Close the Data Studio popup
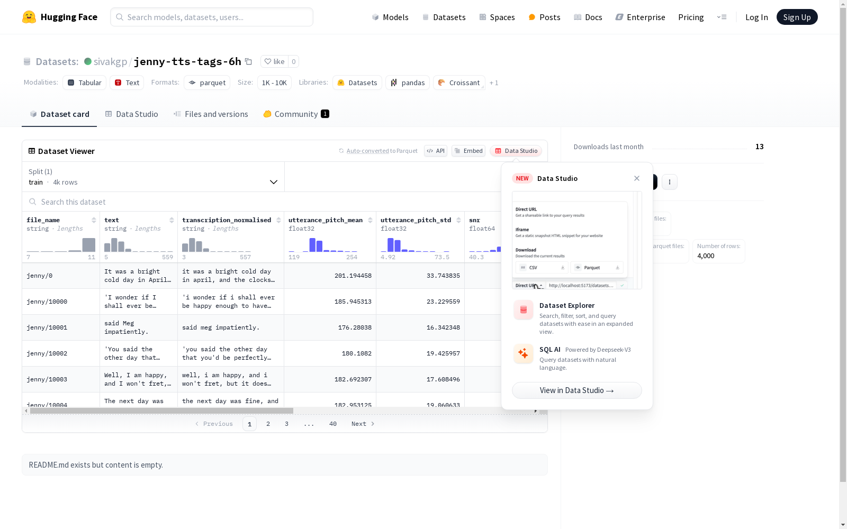The image size is (847, 529). (x=637, y=178)
